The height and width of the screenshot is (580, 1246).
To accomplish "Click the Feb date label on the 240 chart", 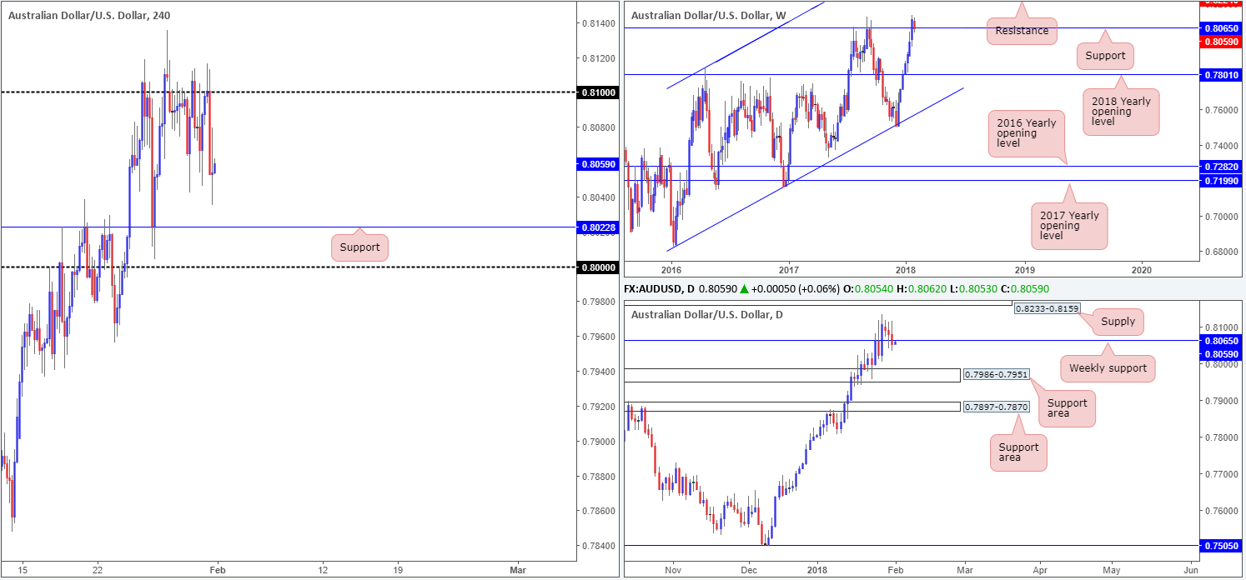I will (217, 570).
